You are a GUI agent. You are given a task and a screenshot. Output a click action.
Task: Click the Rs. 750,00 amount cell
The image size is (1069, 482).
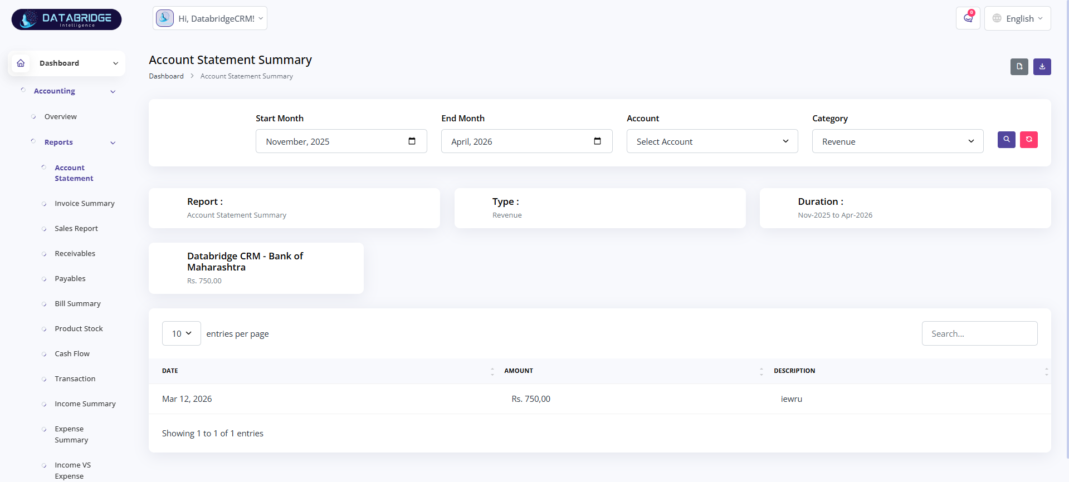pos(531,399)
